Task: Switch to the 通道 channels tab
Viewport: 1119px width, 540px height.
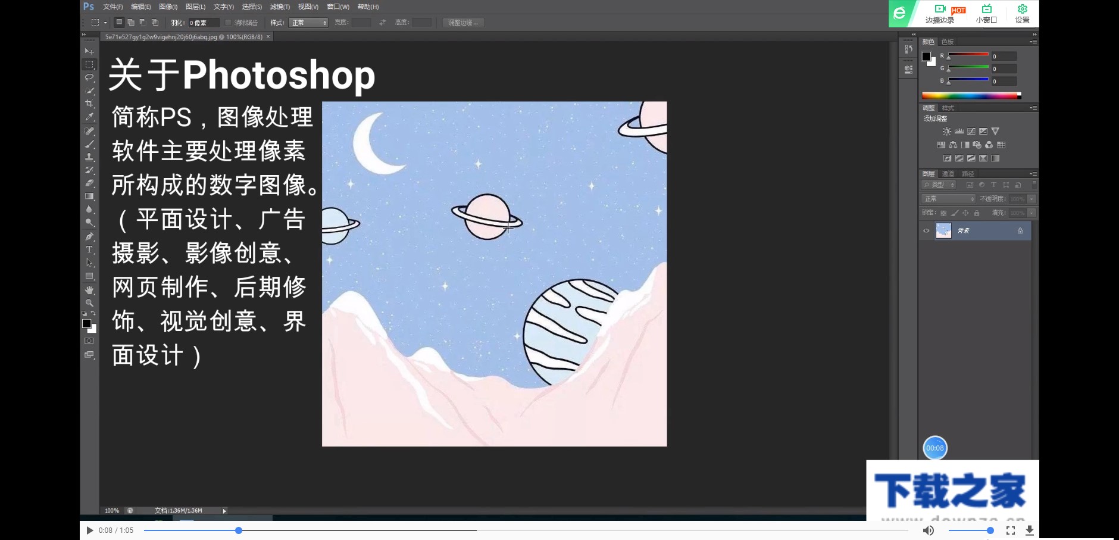Action: pos(948,174)
